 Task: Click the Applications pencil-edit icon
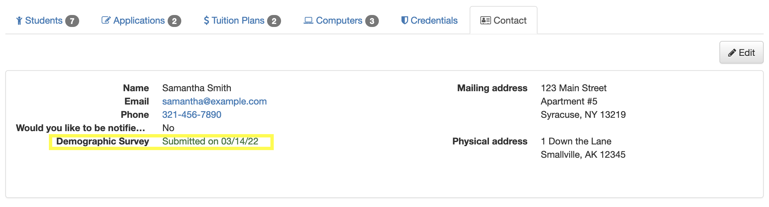coord(106,20)
